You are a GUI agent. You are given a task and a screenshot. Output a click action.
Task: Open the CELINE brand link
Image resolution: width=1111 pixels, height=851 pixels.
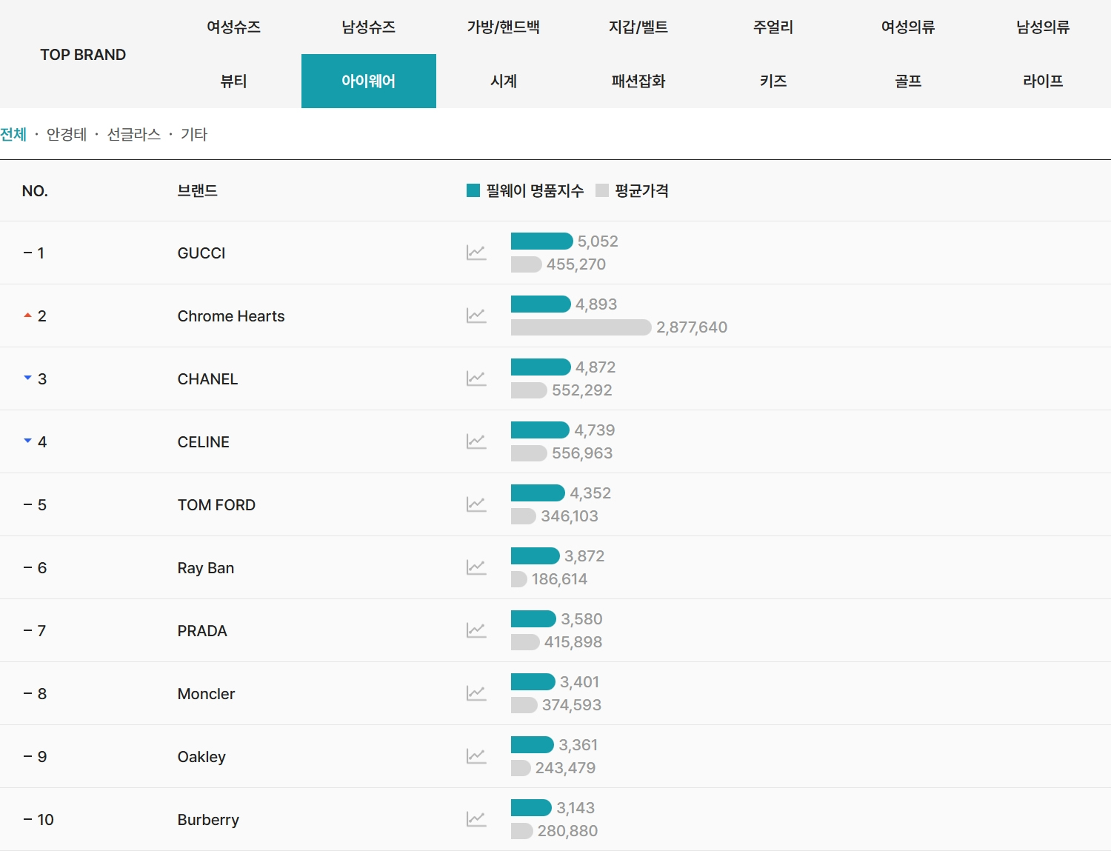[204, 442]
